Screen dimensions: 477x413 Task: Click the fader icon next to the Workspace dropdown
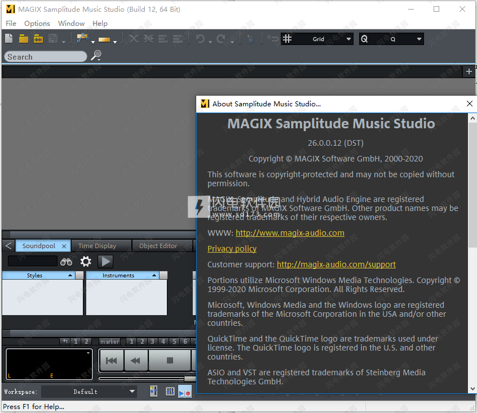point(153,392)
